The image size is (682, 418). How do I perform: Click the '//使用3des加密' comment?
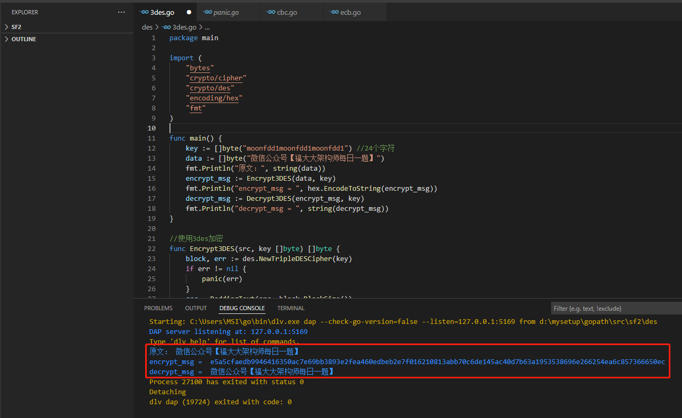coord(196,239)
